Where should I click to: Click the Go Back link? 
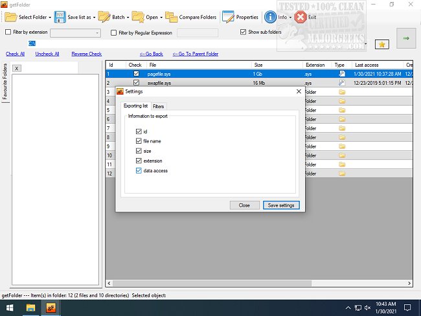(x=151, y=54)
